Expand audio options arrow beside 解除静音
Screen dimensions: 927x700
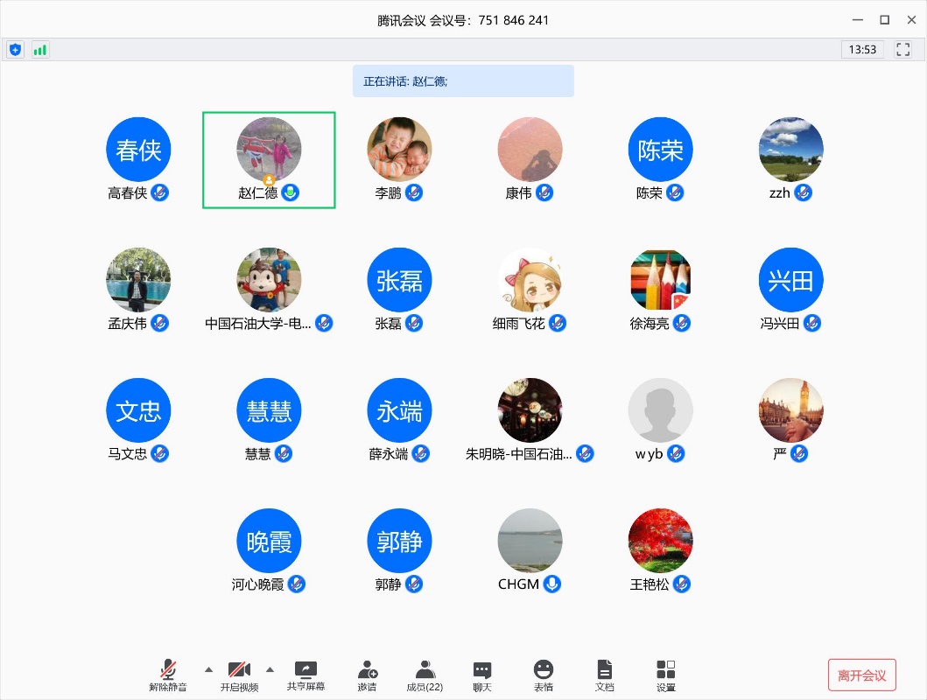(208, 669)
